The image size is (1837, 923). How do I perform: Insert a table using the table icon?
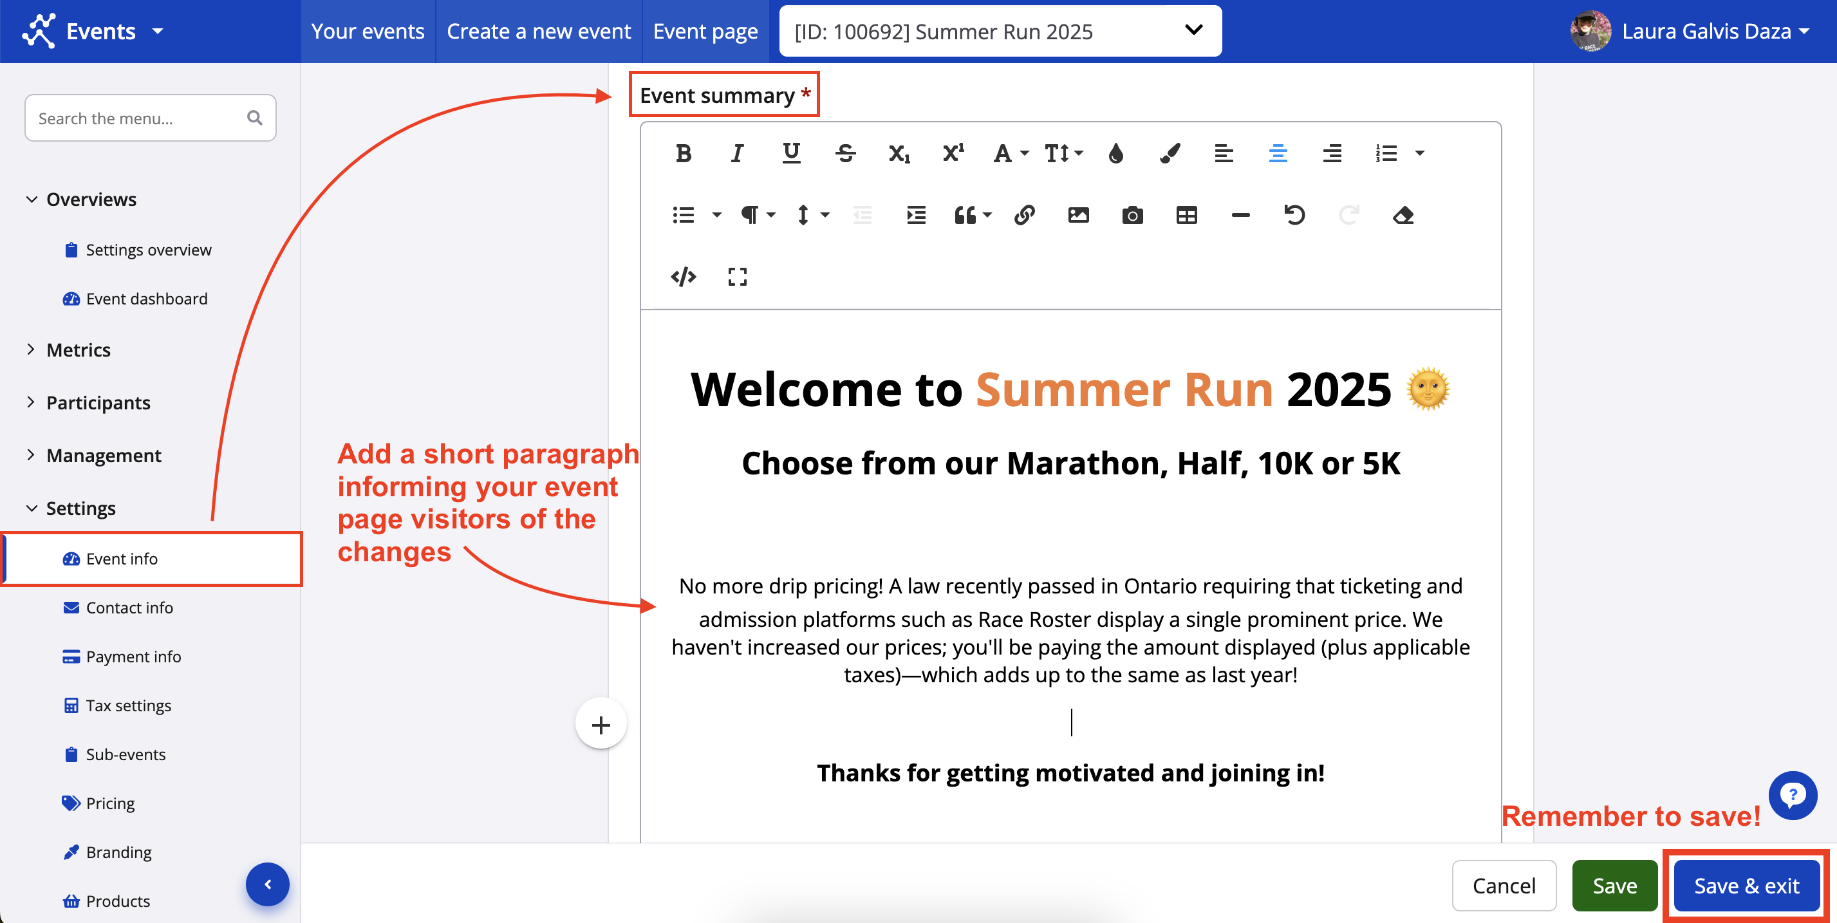click(1186, 215)
